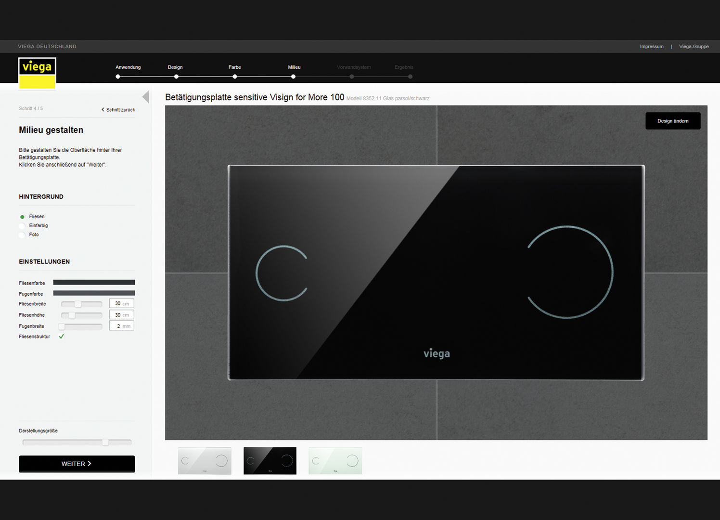Image resolution: width=720 pixels, height=520 pixels.
Task: Choose the light green plate thumbnail
Action: click(x=335, y=461)
